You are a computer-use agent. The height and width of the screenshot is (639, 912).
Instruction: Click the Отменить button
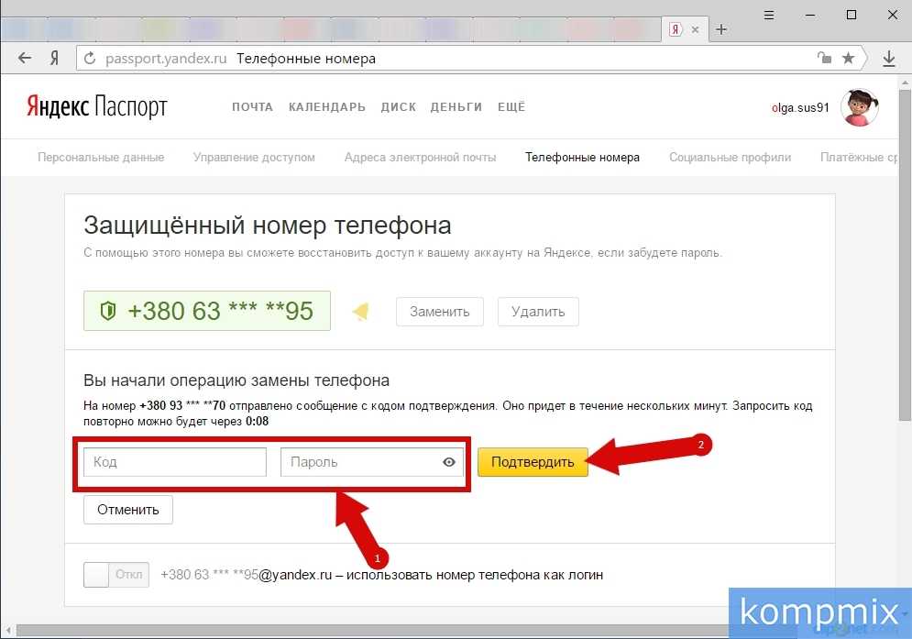pyautogui.click(x=128, y=510)
